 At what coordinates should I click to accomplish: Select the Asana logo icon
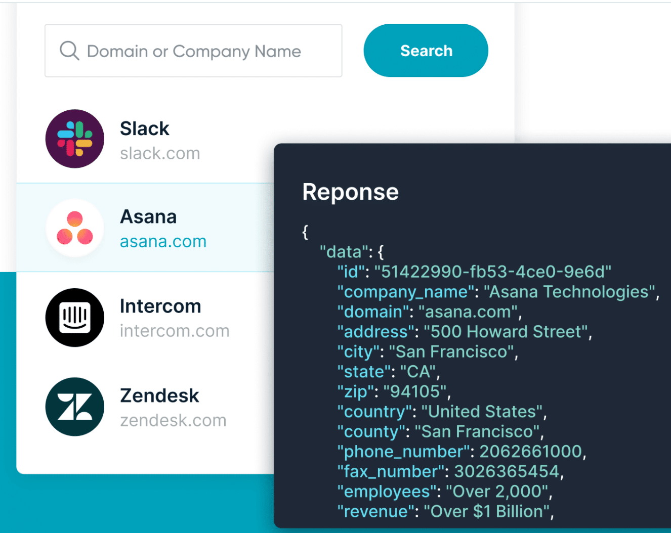coord(75,228)
